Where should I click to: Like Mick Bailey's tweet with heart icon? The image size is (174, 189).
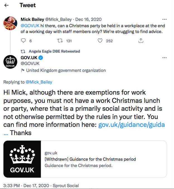pos(100,41)
